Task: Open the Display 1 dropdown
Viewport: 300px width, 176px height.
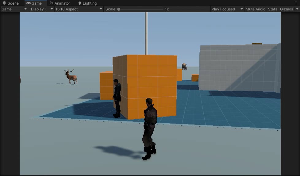Action: coord(41,9)
